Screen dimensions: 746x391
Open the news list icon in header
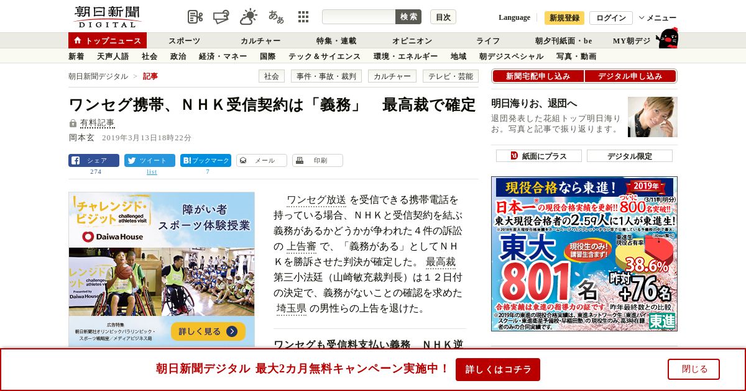(195, 17)
